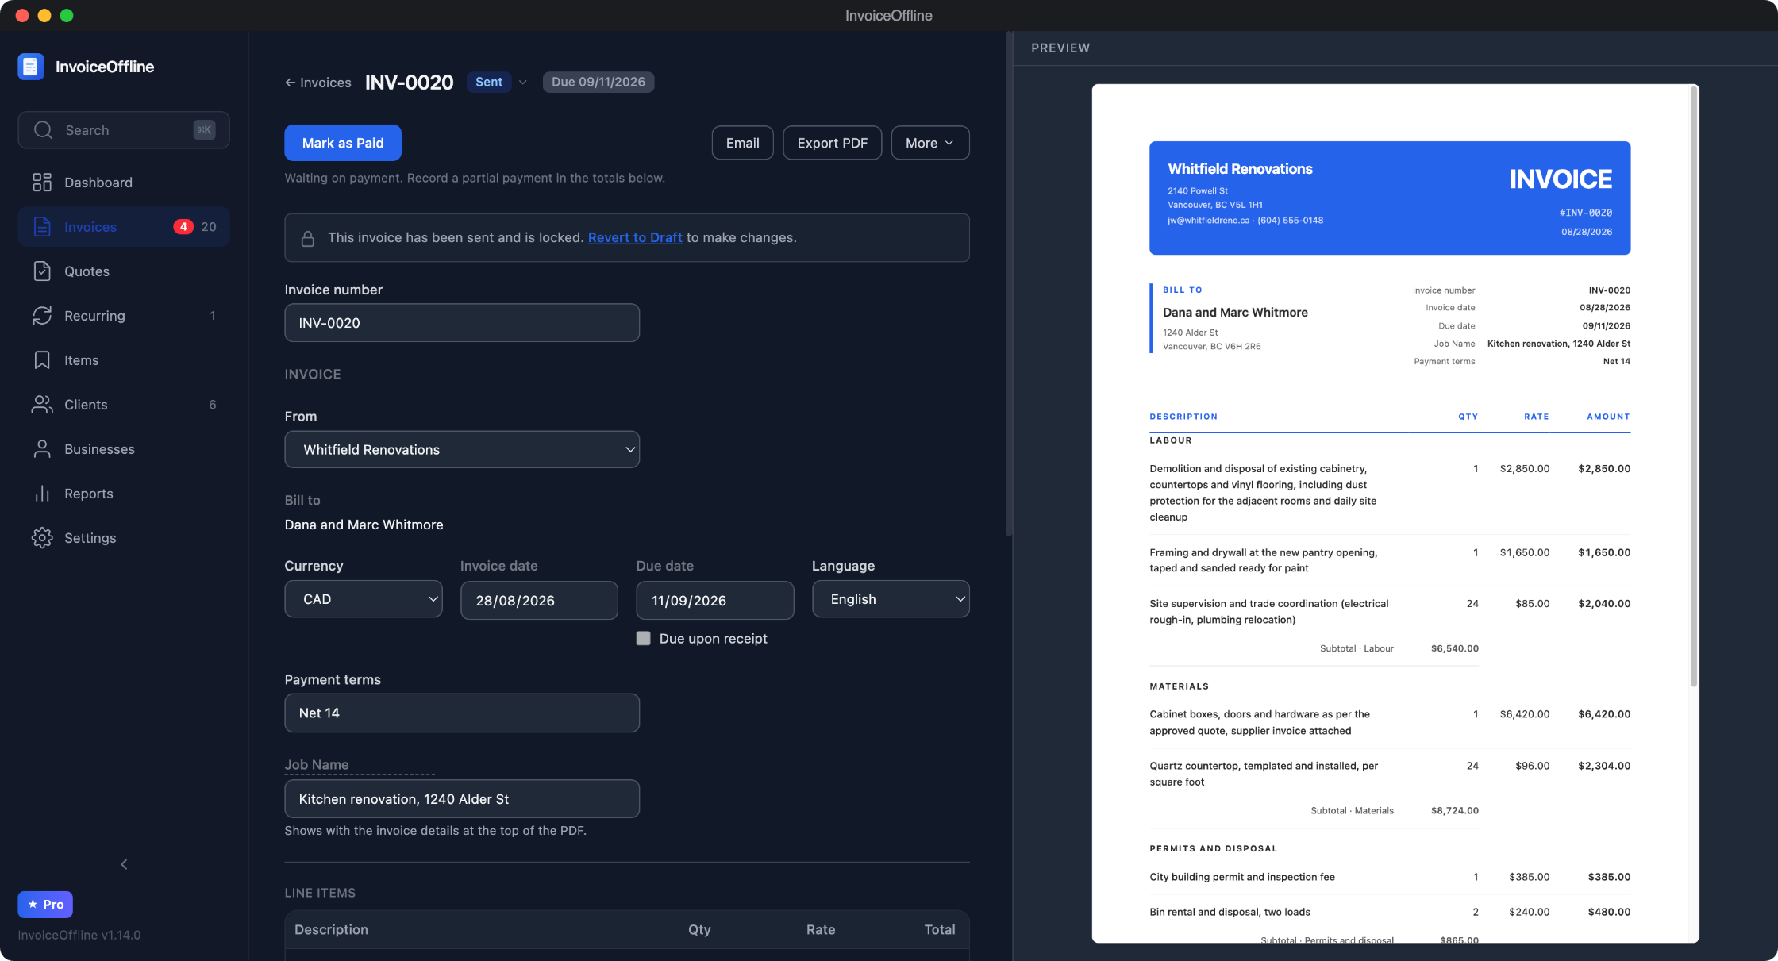Click the Pro star badge
Viewport: 1778px width, 961px height.
click(45, 905)
